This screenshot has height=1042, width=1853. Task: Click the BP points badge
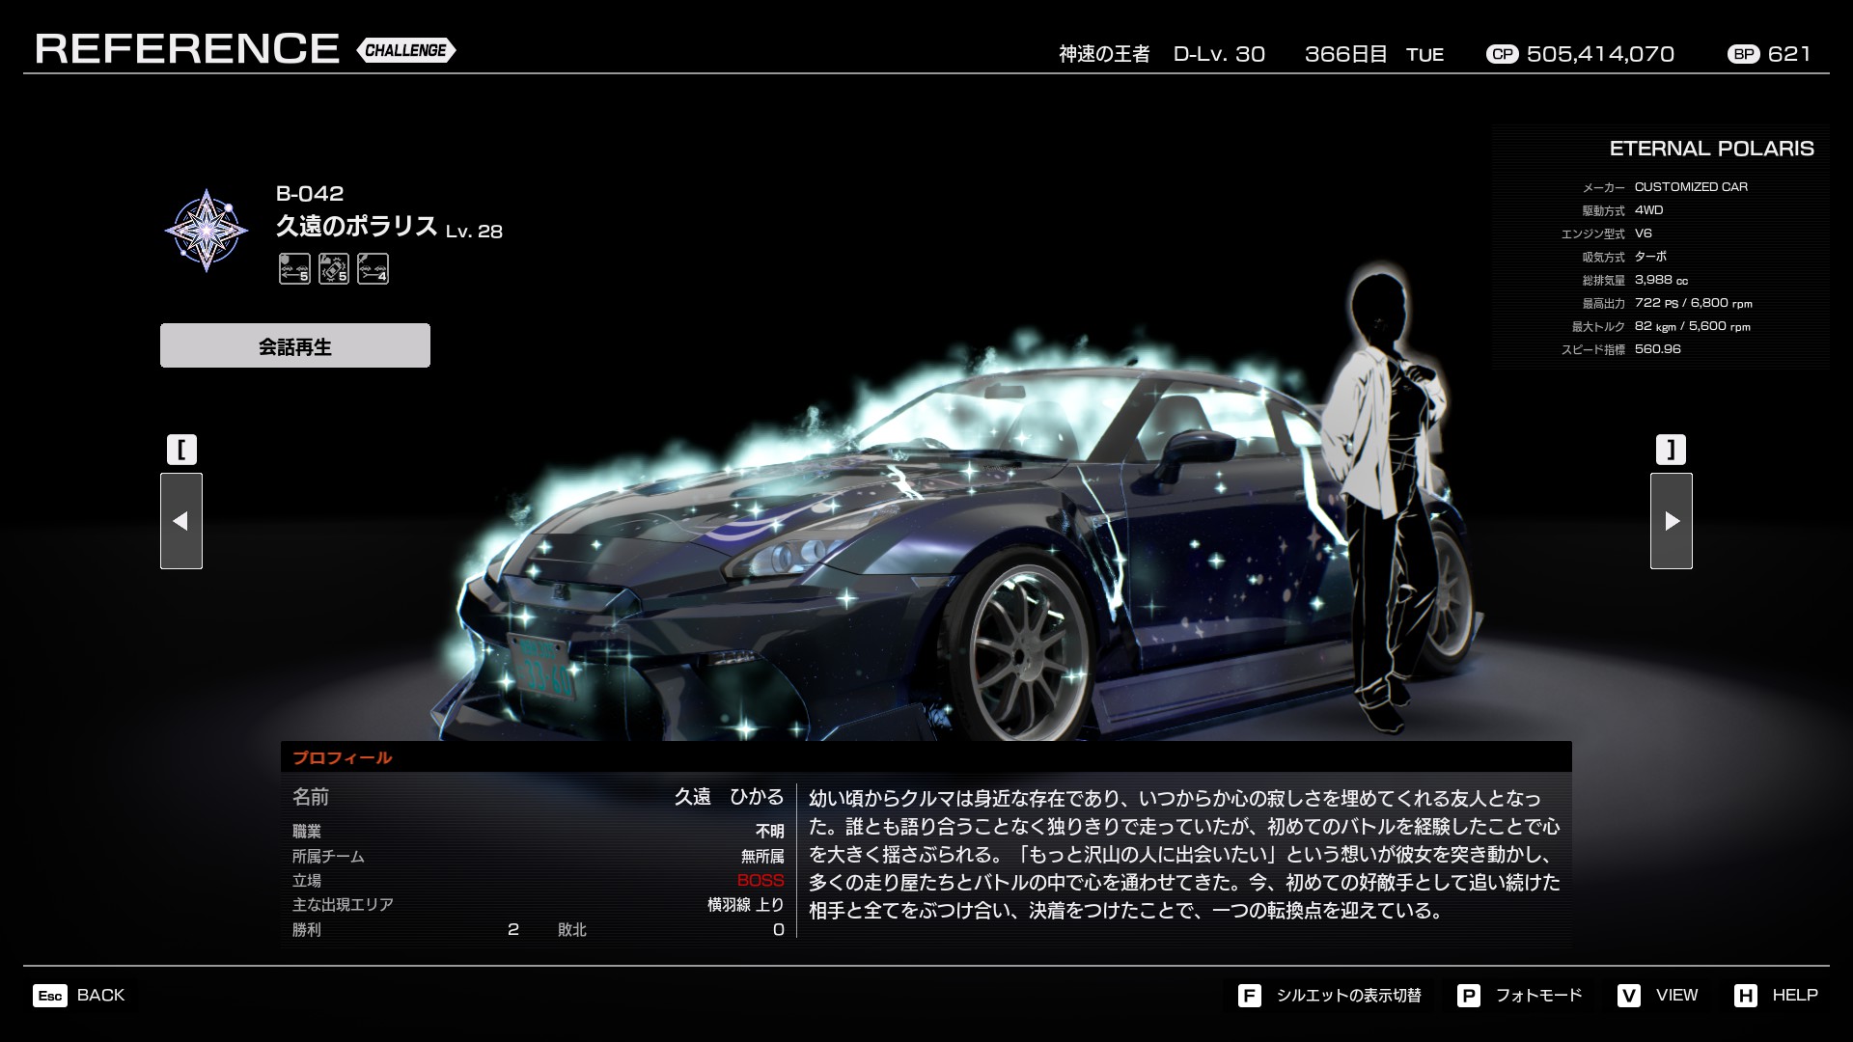coord(1743,55)
